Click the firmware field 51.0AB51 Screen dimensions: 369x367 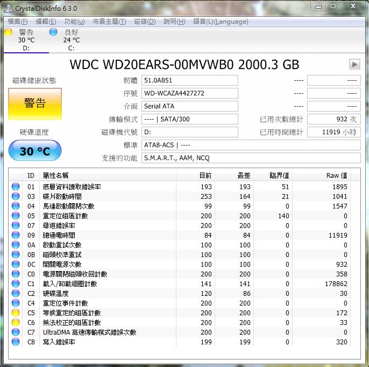190,80
